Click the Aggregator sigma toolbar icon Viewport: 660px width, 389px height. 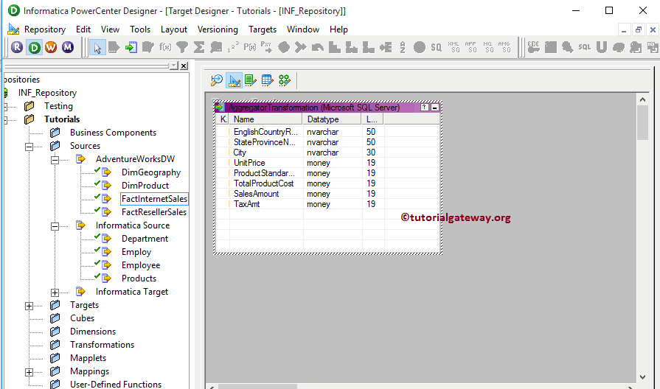pos(199,47)
